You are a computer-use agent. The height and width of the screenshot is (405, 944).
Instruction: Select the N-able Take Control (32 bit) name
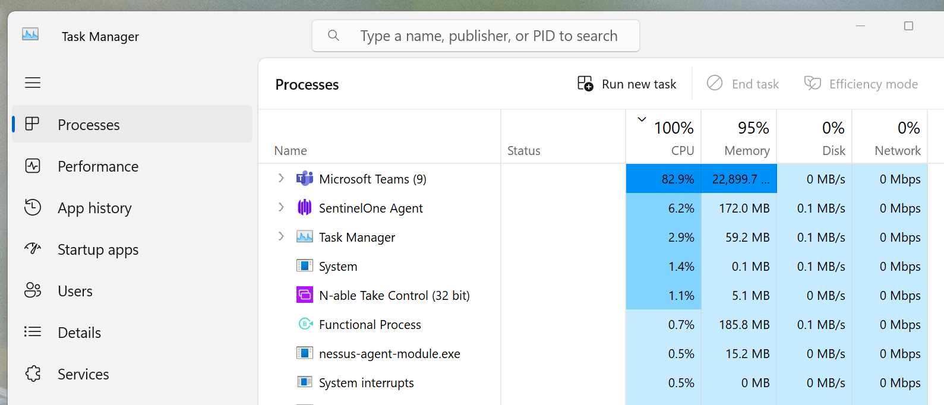(394, 296)
